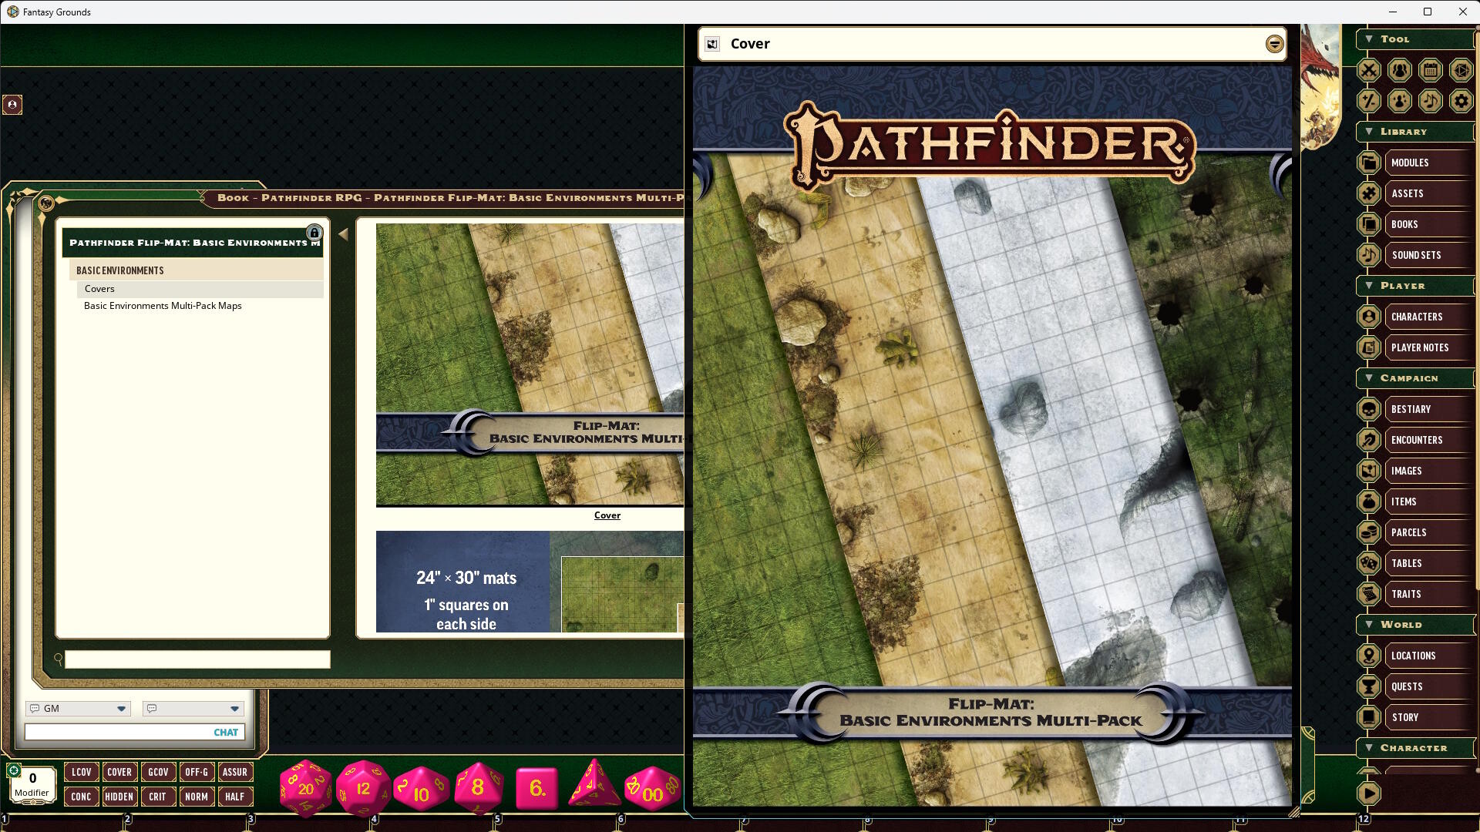Viewport: 1480px width, 832px height.
Task: Click the Traits icon in the sidebar
Action: (1369, 594)
